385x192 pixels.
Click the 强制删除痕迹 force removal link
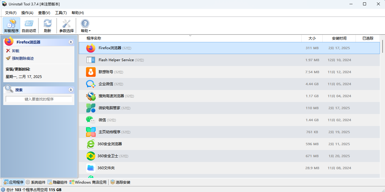[x=23, y=58]
